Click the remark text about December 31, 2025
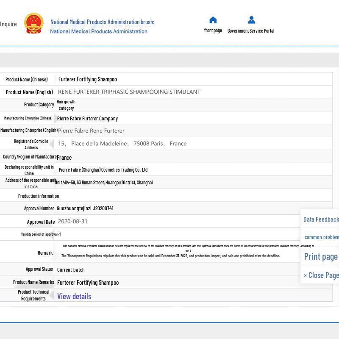Viewport: 339px width, 339px height. [x=170, y=256]
